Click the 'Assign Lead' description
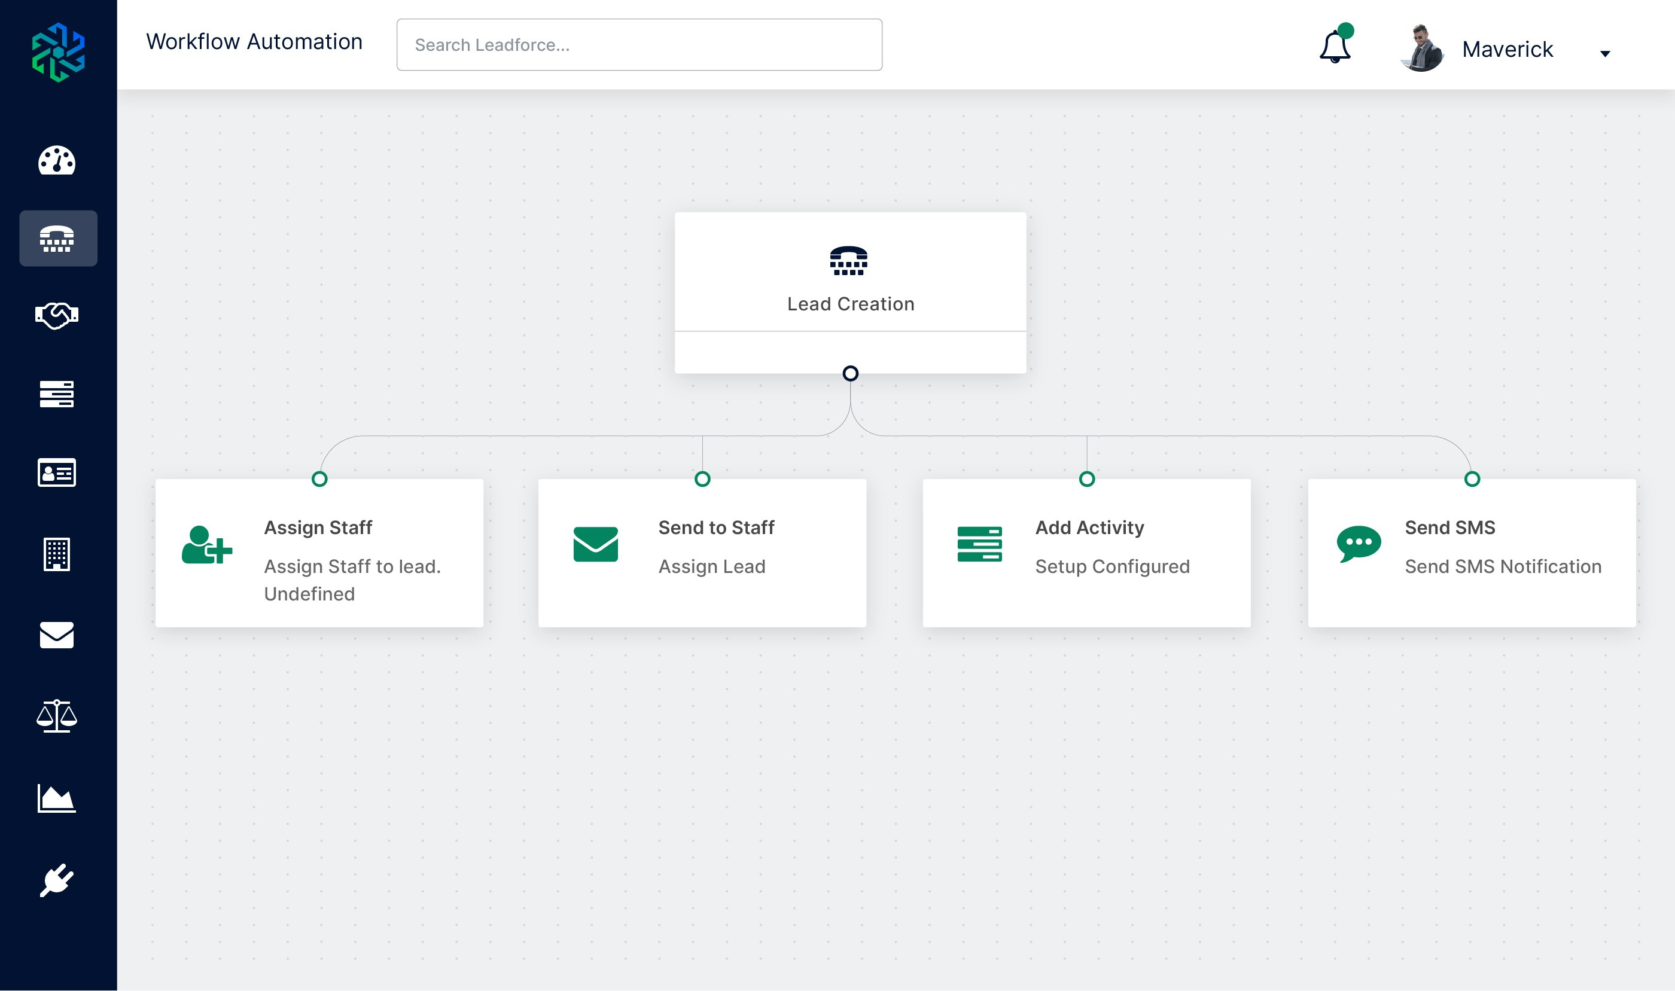Image resolution: width=1675 pixels, height=991 pixels. pos(712,566)
